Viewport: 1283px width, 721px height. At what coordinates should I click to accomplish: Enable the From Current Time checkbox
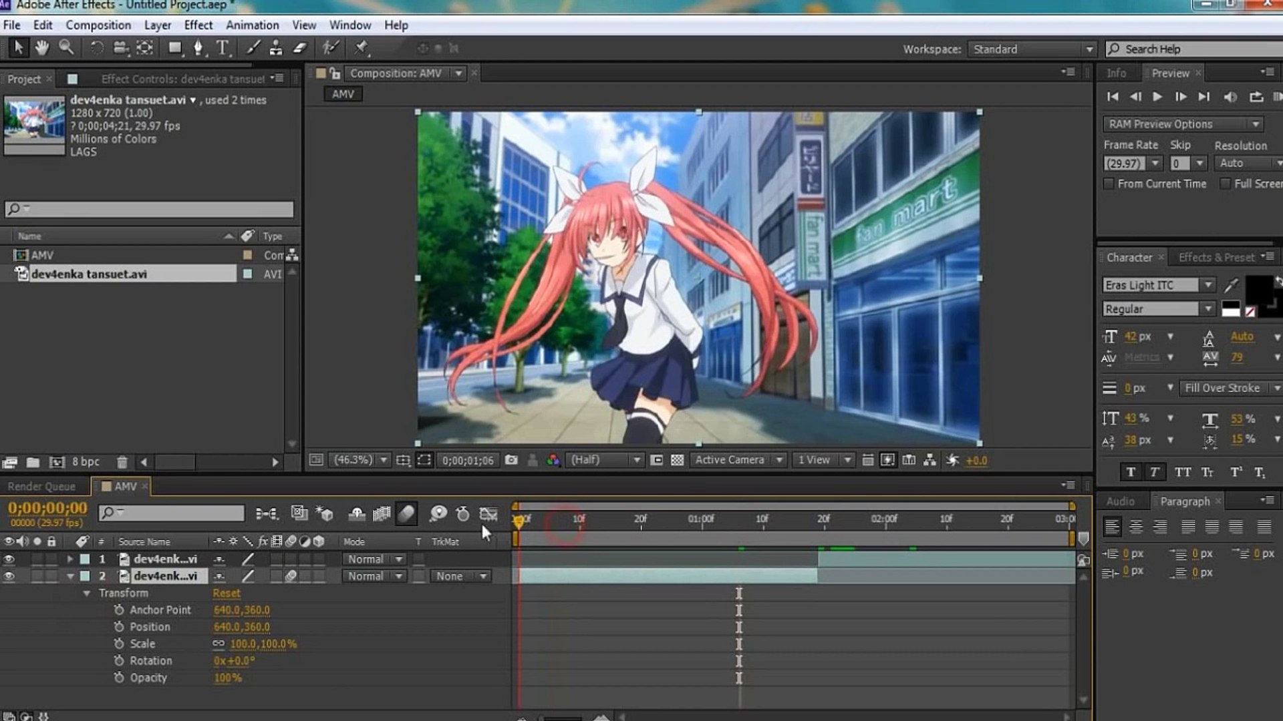coord(1108,184)
